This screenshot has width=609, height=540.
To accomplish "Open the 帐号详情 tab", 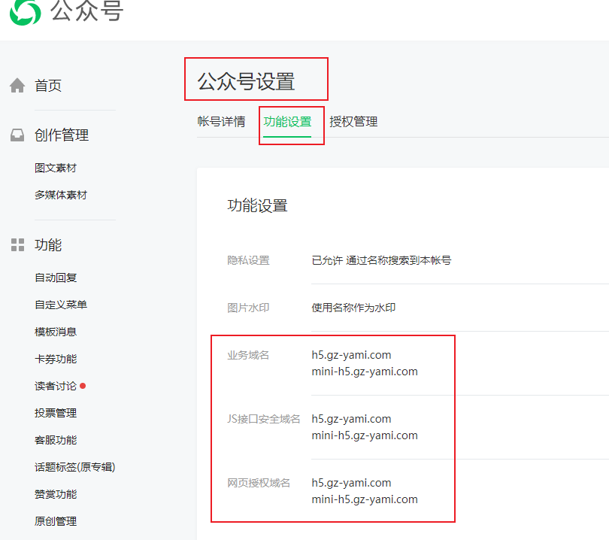I will [221, 122].
